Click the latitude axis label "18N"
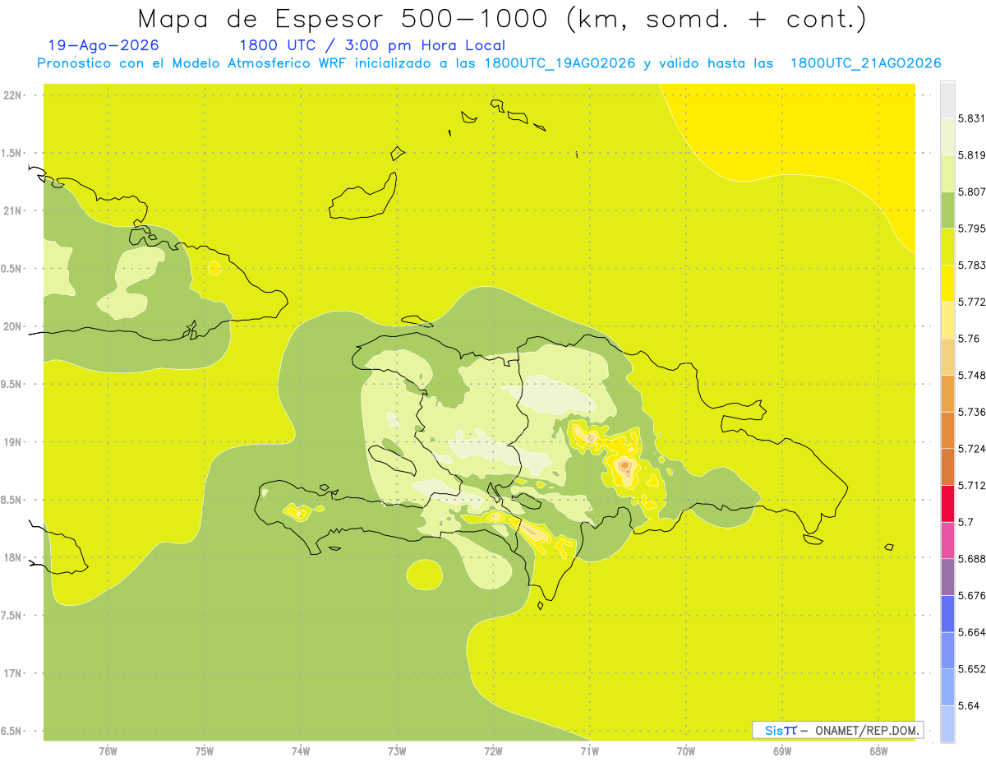 pos(12,558)
